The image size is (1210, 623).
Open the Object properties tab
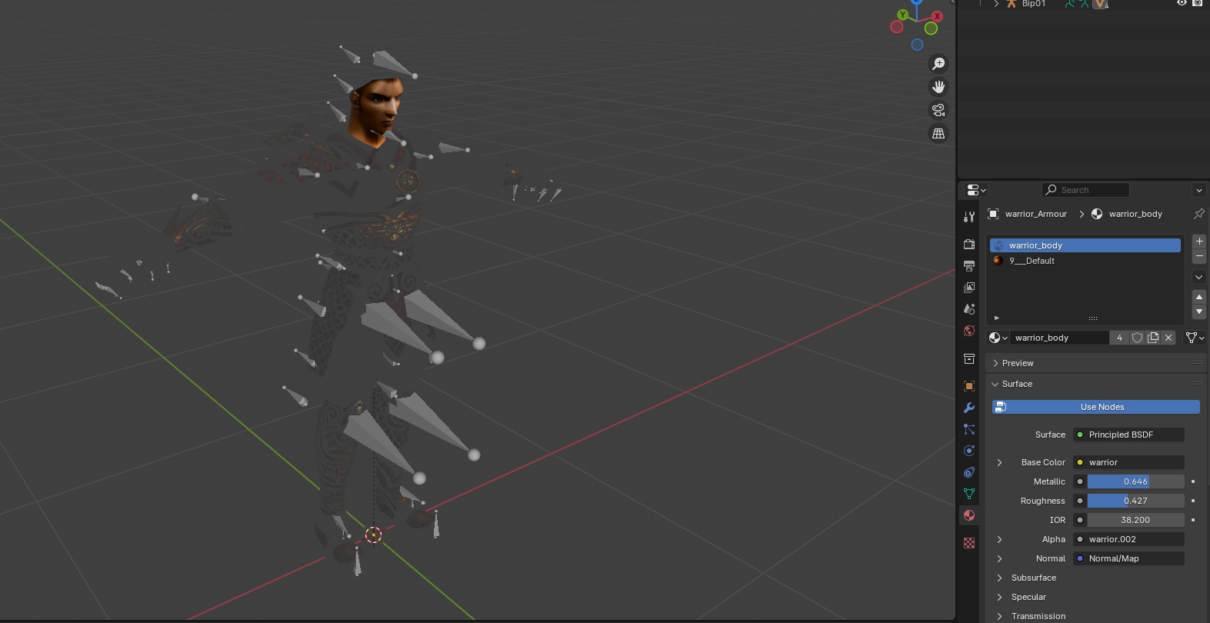pos(969,386)
